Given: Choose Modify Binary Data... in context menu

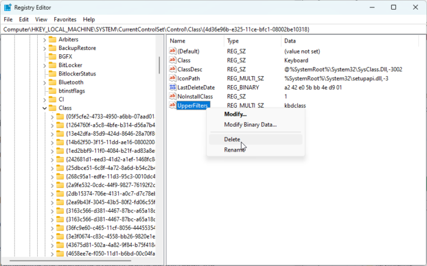Looking at the screenshot, I should point(256,125).
